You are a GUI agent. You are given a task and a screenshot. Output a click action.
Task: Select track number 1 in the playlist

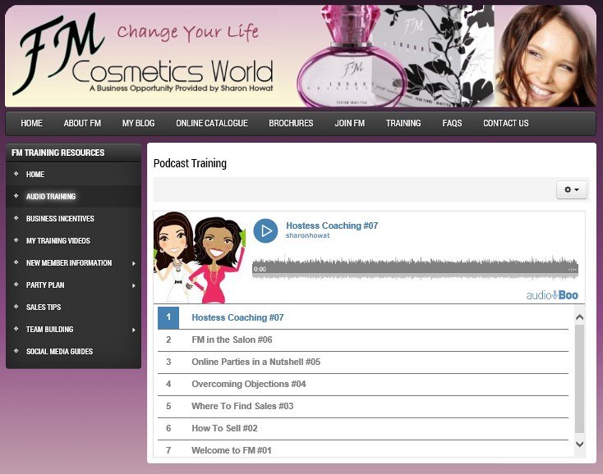[168, 317]
